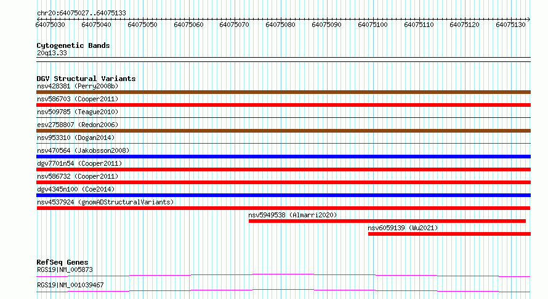Open esv2758807 (Redon2006) variant label

[78, 125]
